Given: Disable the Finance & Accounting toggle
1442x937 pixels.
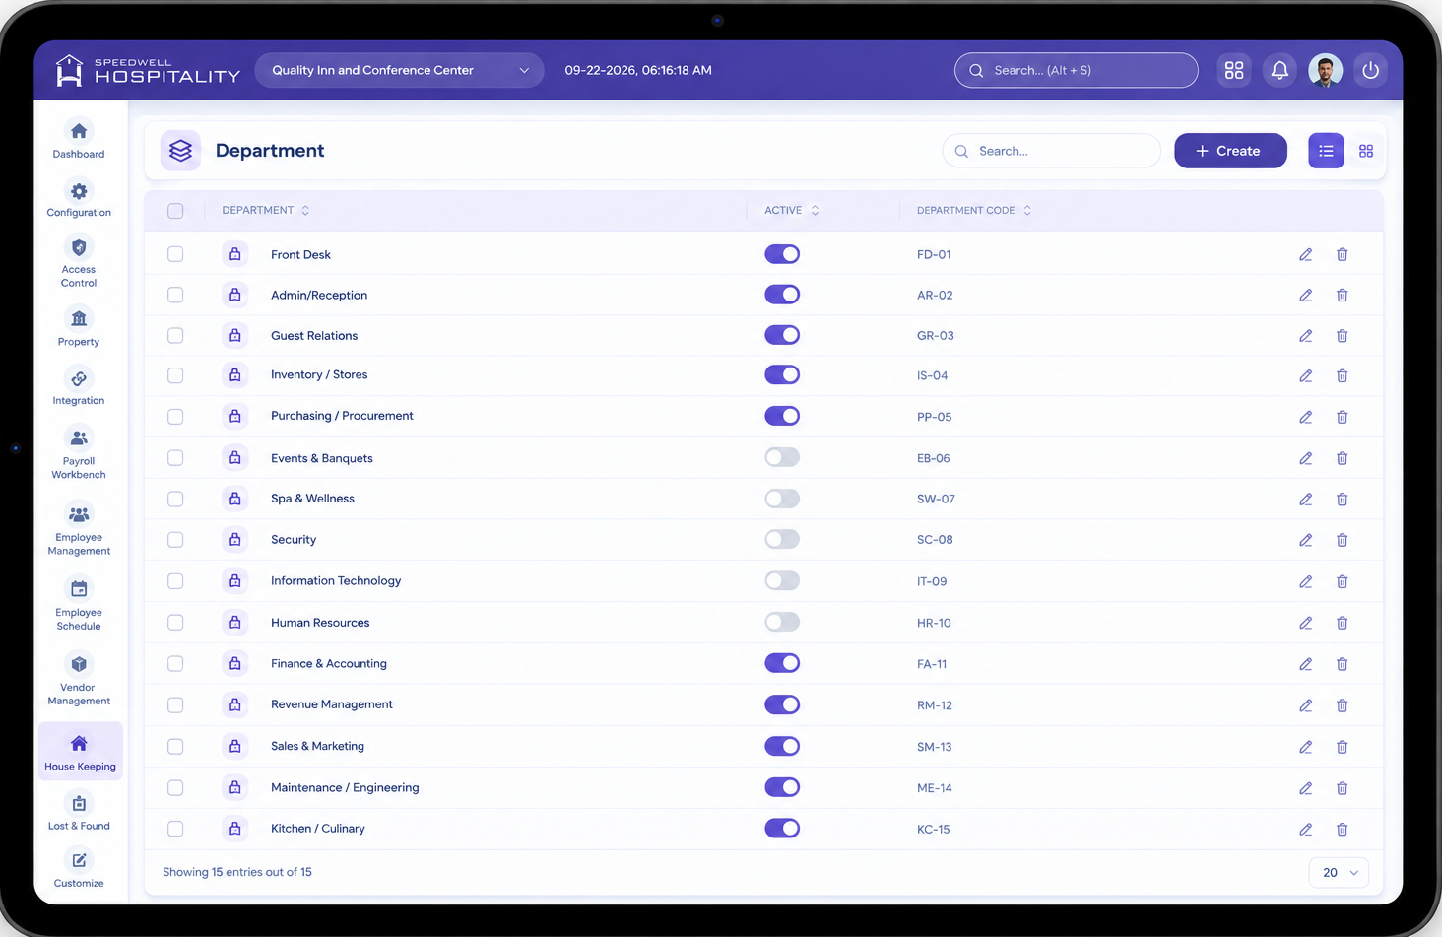Looking at the screenshot, I should coord(782,663).
